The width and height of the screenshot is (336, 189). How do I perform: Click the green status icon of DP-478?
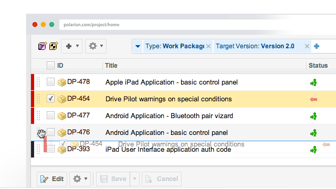click(x=313, y=82)
